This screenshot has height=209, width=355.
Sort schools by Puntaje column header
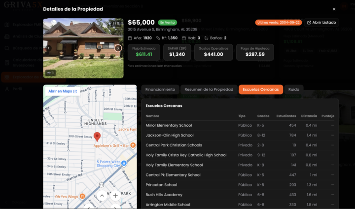328,116
